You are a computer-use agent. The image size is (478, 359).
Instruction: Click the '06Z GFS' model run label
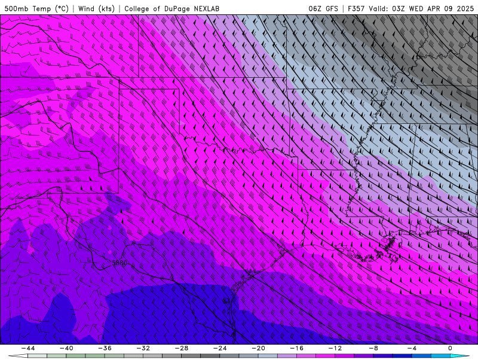click(x=323, y=8)
